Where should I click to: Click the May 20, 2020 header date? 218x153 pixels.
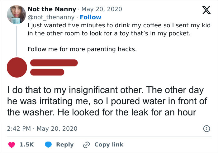coord(102,9)
